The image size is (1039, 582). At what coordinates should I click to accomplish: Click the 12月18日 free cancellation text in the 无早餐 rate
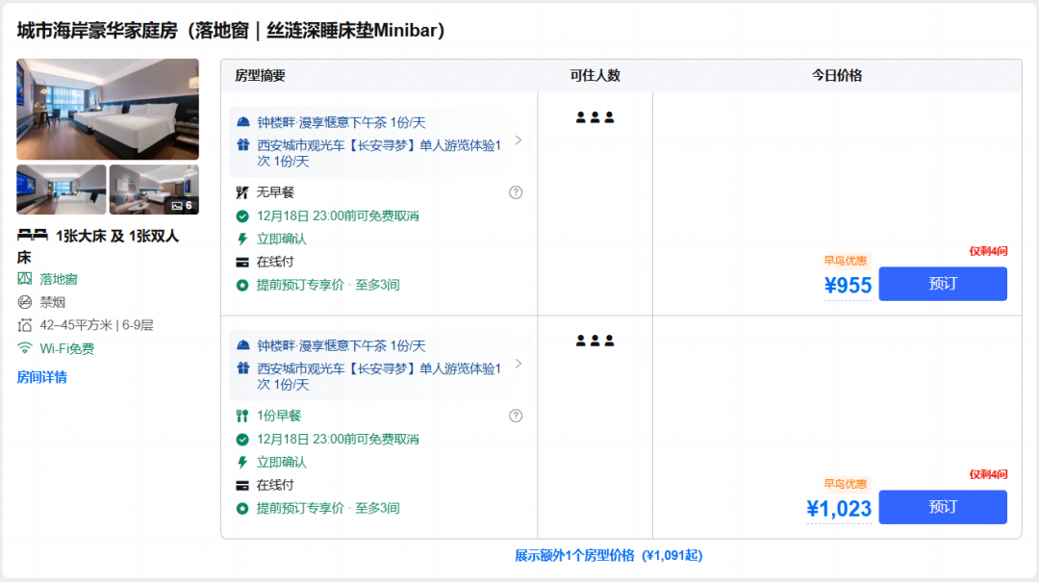(338, 216)
